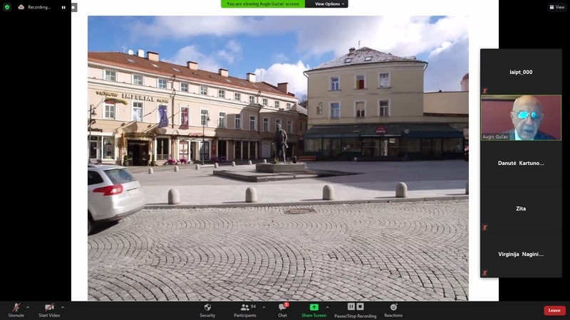Expand video options arrow beside Start Video
Image resolution: width=570 pixels, height=320 pixels.
(x=63, y=307)
